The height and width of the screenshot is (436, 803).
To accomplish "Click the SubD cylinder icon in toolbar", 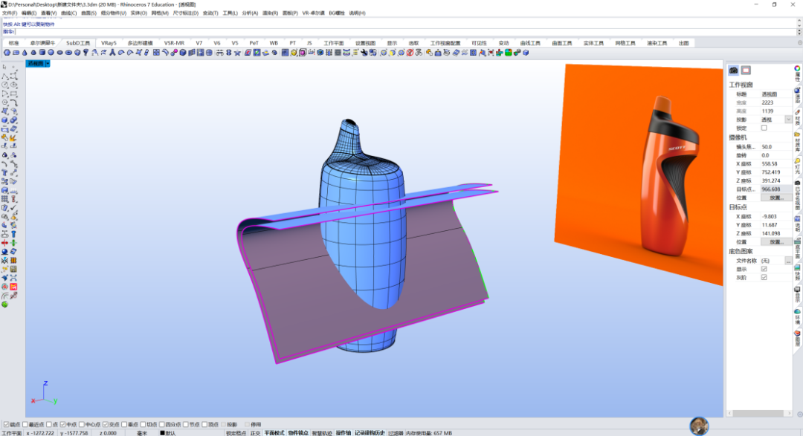I will (42, 53).
